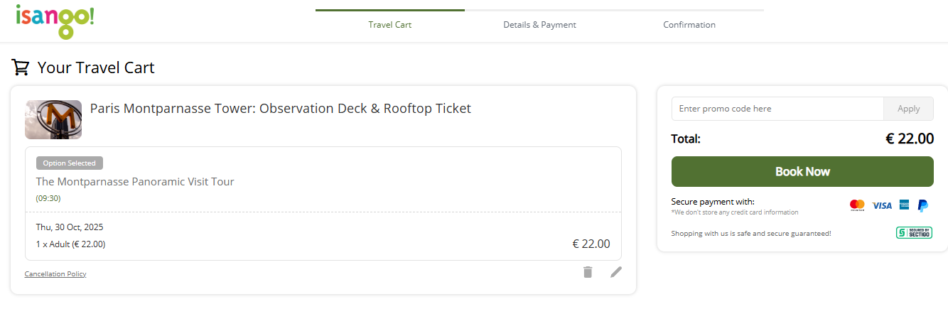This screenshot has height=309, width=948.
Task: Click the Montparnasse Tower thumbnail image
Action: coord(53,119)
